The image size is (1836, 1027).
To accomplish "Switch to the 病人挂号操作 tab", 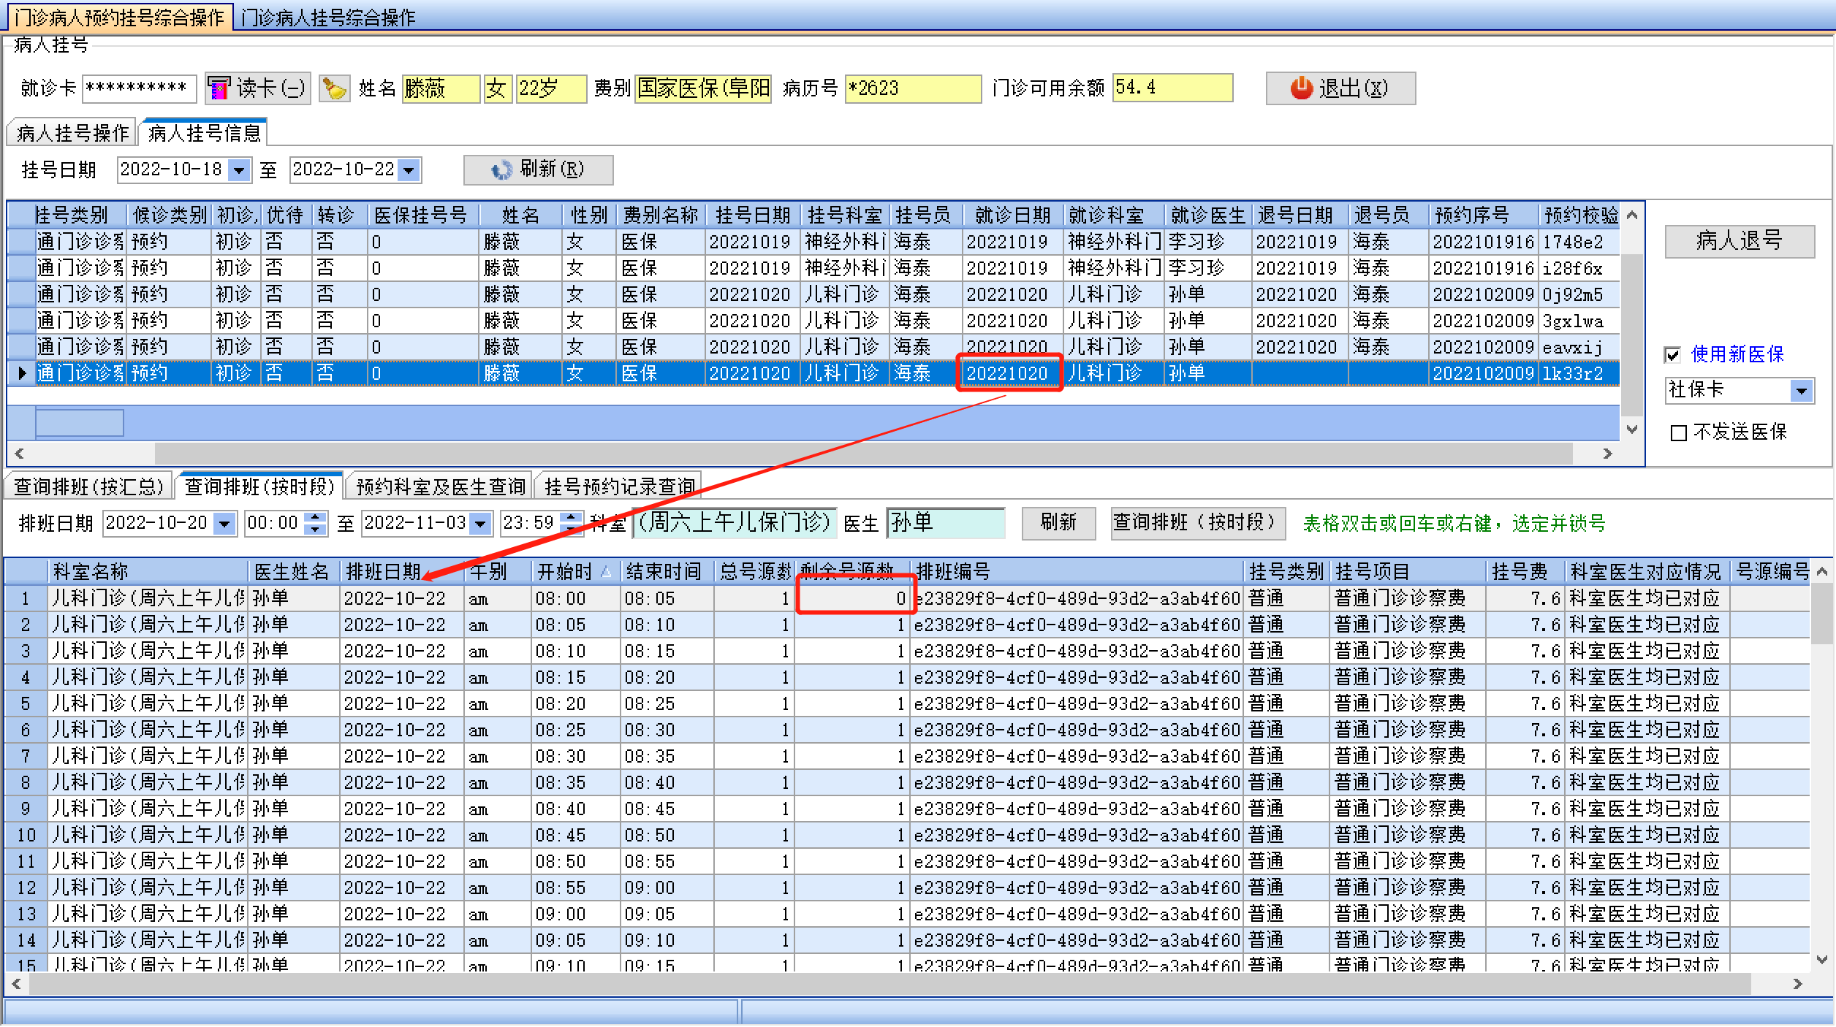I will (x=72, y=133).
